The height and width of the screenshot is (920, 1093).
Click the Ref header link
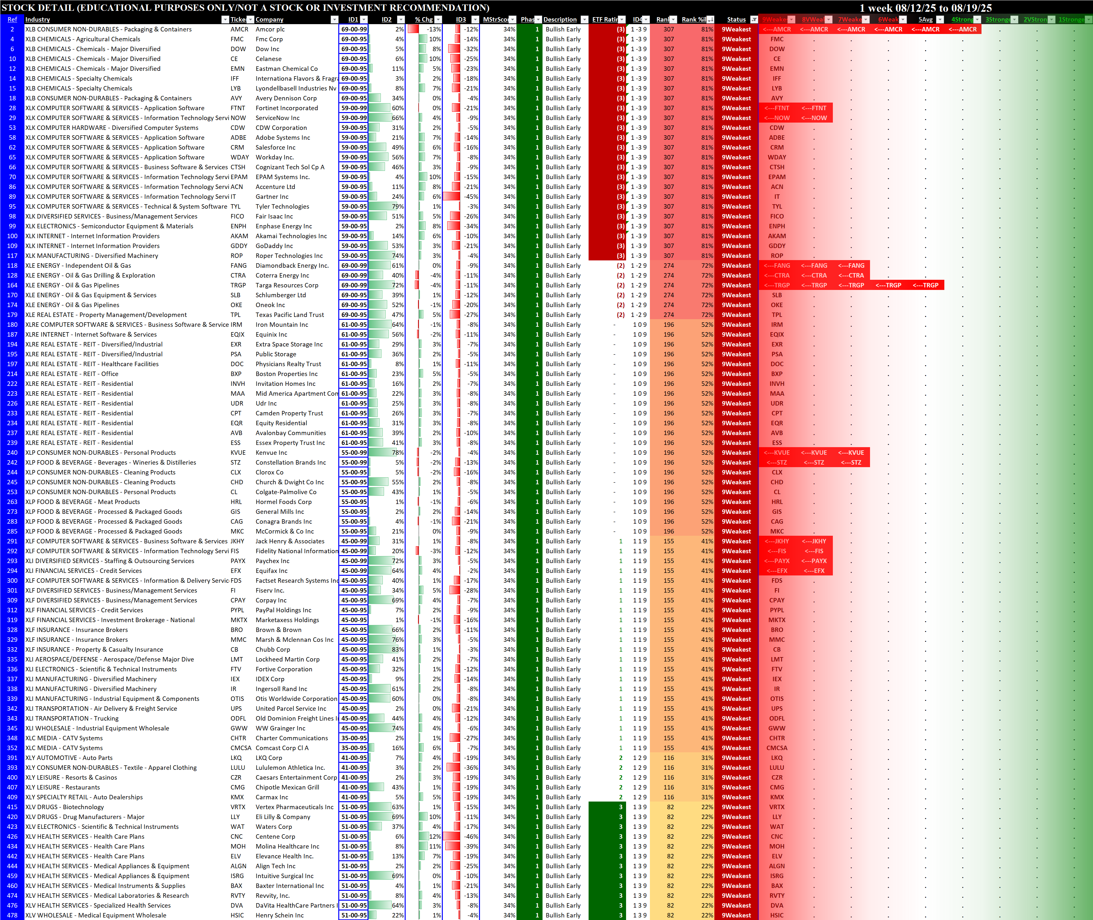(x=12, y=20)
